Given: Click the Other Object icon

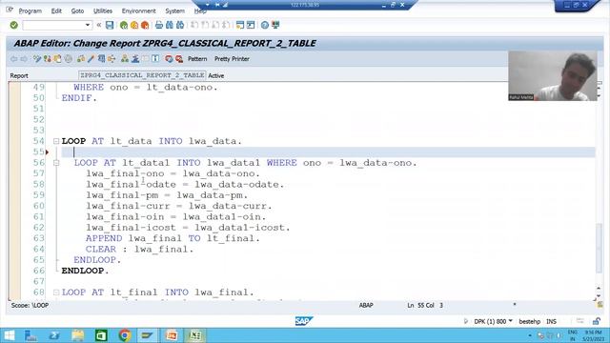Looking at the screenshot, I should pyautogui.click(x=57, y=59).
